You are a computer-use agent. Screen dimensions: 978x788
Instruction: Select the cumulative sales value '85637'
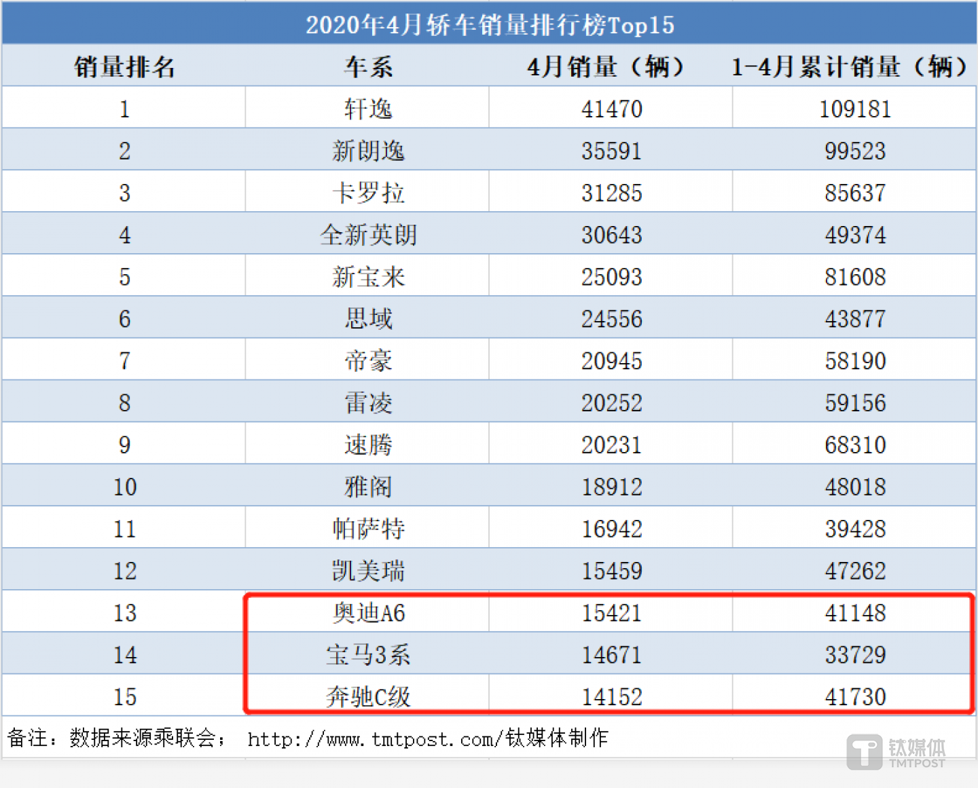(855, 193)
